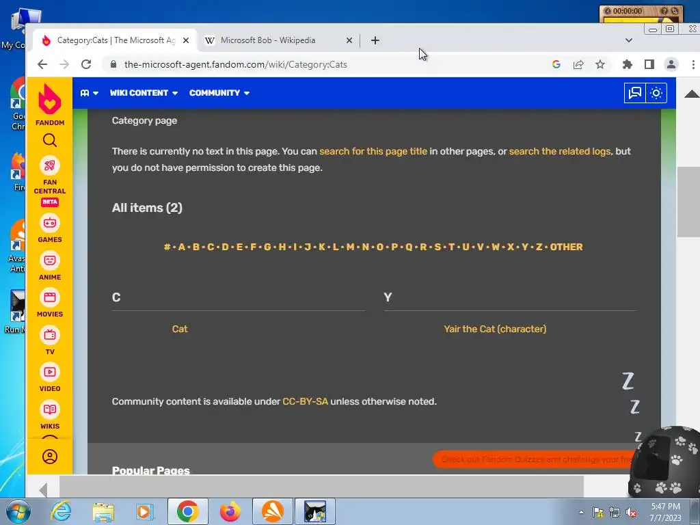
Task: Open the cat program taskbar icon
Action: (x=315, y=511)
